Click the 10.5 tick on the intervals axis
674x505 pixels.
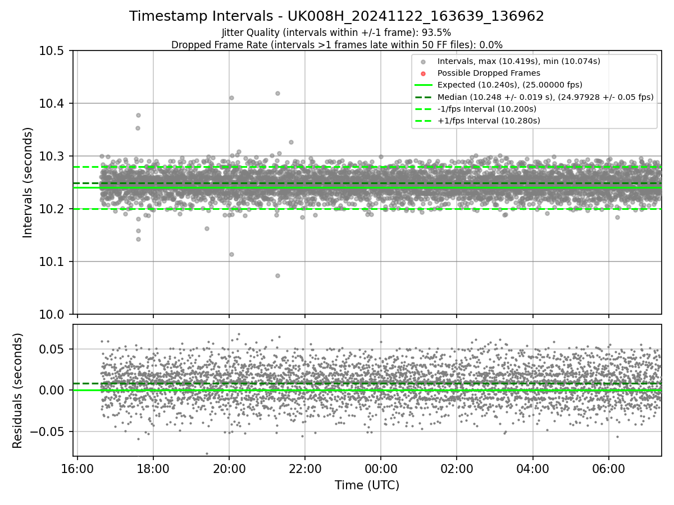point(52,51)
